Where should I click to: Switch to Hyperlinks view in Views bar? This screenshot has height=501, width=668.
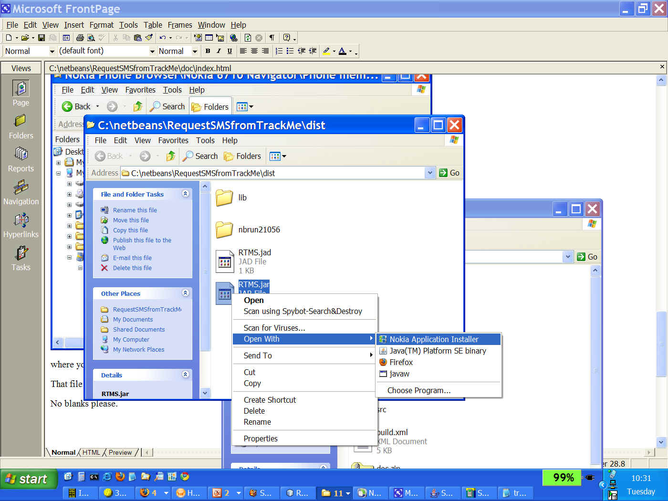21,225
